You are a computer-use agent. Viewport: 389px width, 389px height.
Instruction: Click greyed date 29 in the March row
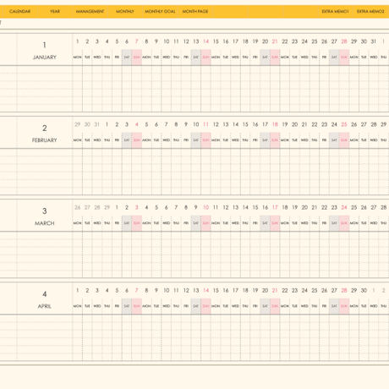pos(107,207)
